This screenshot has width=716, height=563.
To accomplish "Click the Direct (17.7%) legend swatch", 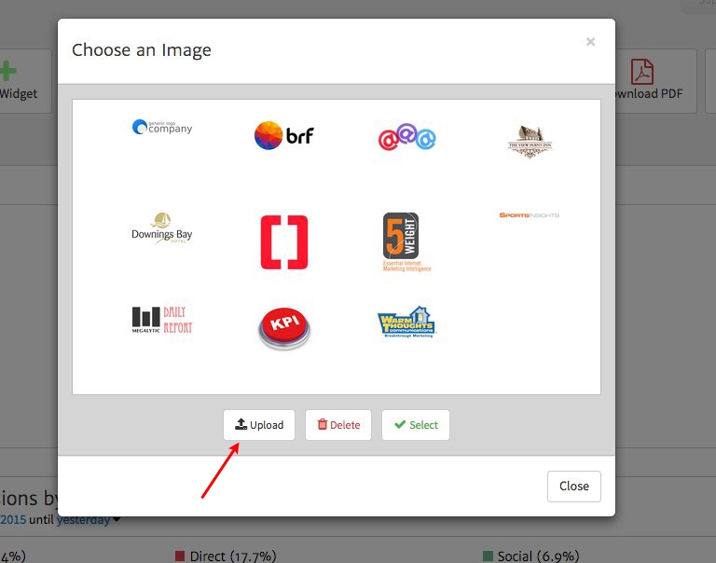I will pos(180,556).
